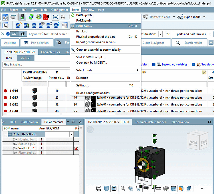
Task: Open the Configurator menu
Action: tap(60, 10)
